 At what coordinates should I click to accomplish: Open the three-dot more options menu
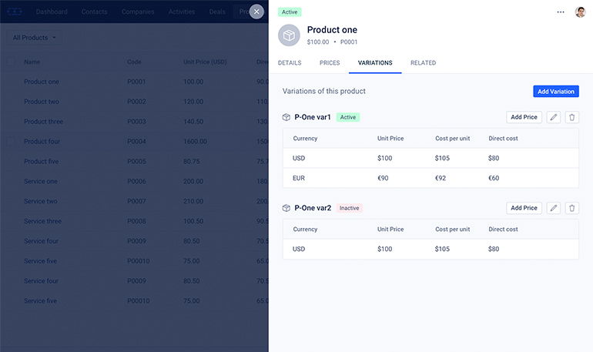click(x=561, y=12)
